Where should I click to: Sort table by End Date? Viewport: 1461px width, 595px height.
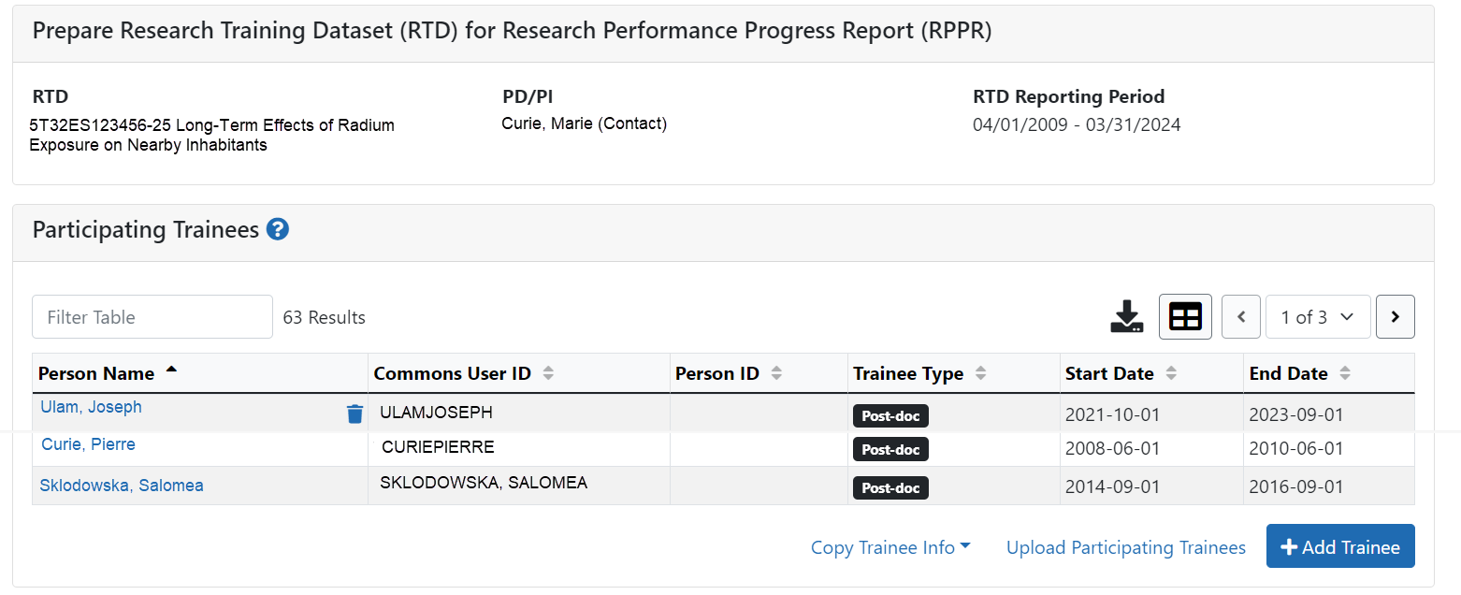1345,373
